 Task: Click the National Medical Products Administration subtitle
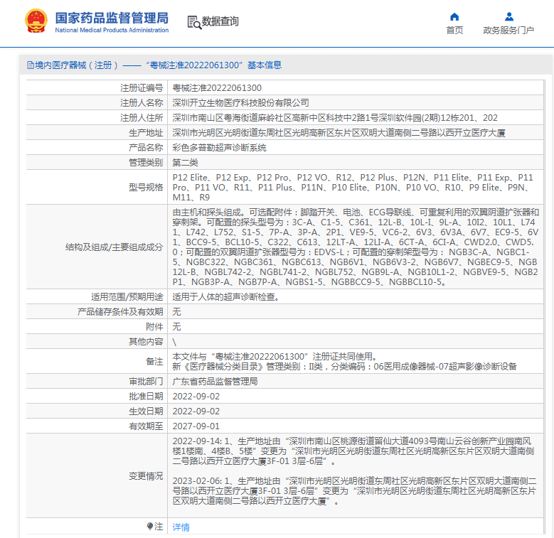click(112, 31)
